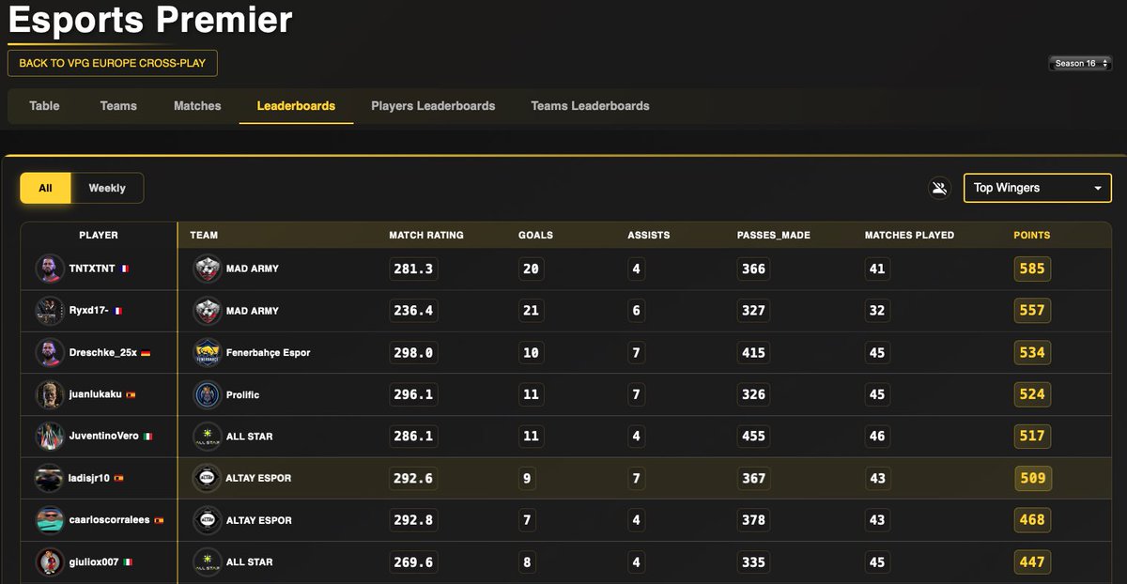
Task: Click MAD ARMY logo in Ryxd17- row
Action: (x=207, y=311)
